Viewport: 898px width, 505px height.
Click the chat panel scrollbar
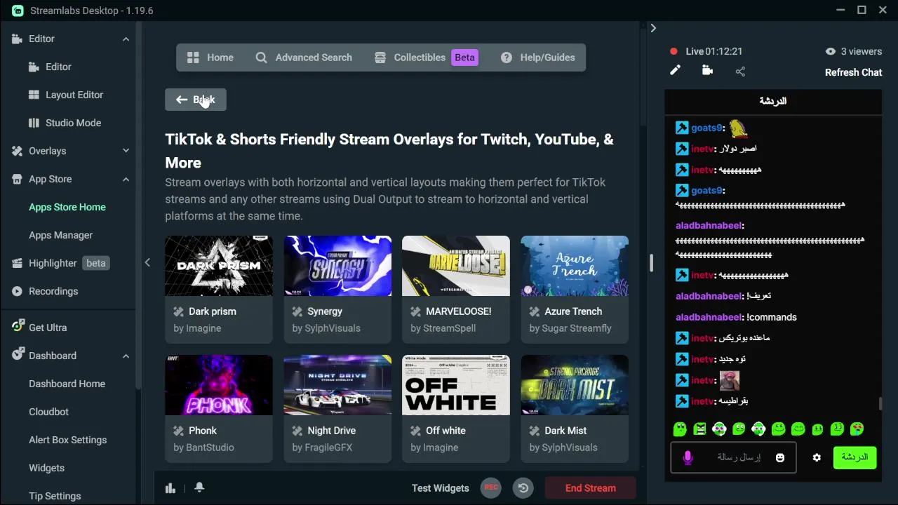pyautogui.click(x=880, y=404)
